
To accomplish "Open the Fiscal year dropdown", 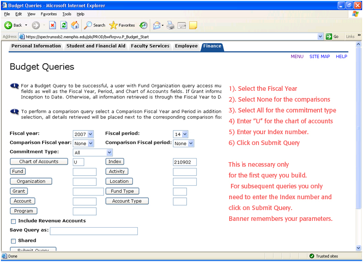I will [83, 134].
